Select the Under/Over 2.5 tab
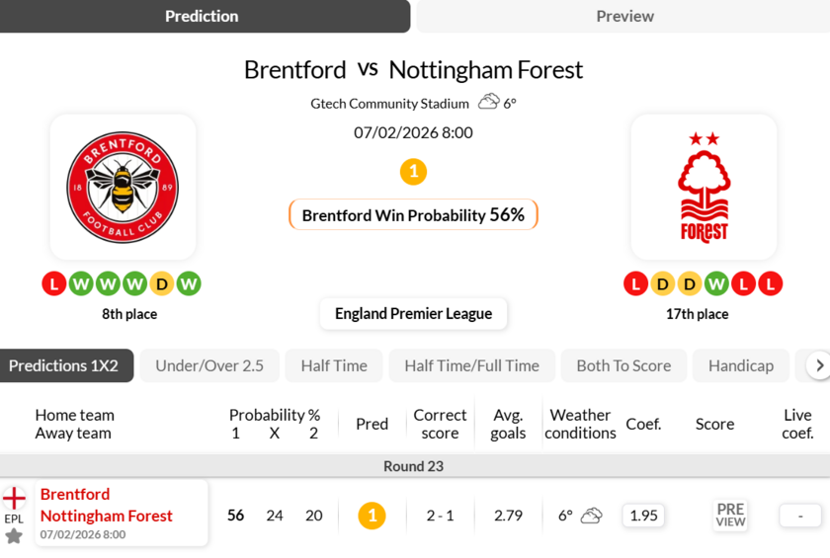 (209, 365)
